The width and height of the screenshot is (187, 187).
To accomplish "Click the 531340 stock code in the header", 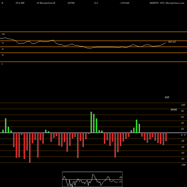I will pyautogui.click(x=125, y=3).
